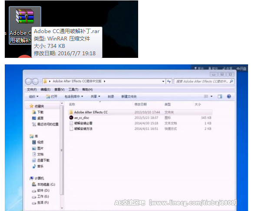Open the View (V) menu

pos(60,90)
